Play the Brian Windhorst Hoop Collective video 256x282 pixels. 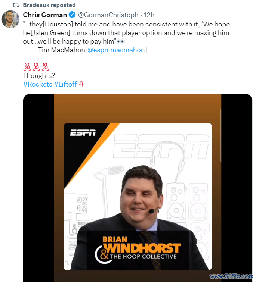point(138,188)
